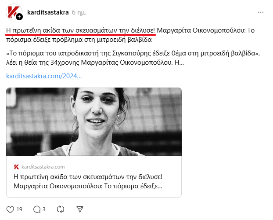Repost using the circular arrows icon
This screenshot has width=273, height=220.
[61, 209]
